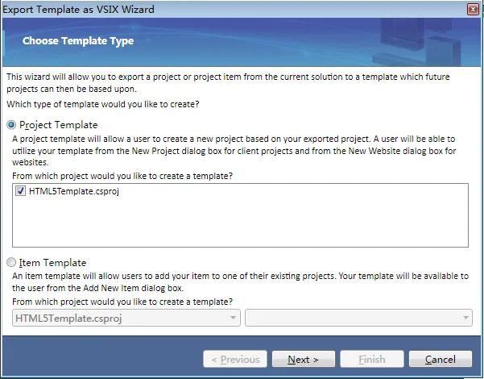This screenshot has height=379, width=484.
Task: Select the Project Template radio button
Action: [11, 125]
